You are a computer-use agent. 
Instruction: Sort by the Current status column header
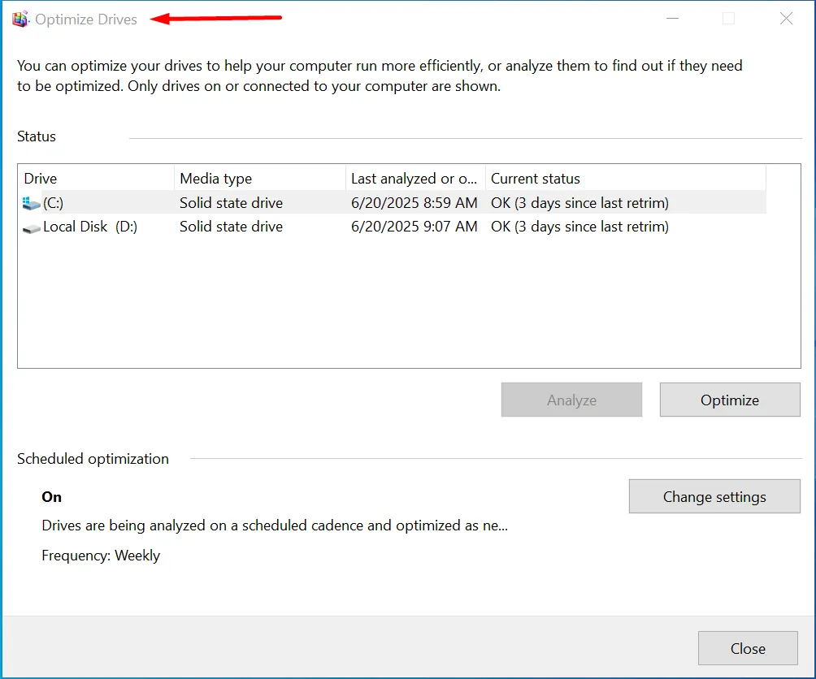point(624,179)
